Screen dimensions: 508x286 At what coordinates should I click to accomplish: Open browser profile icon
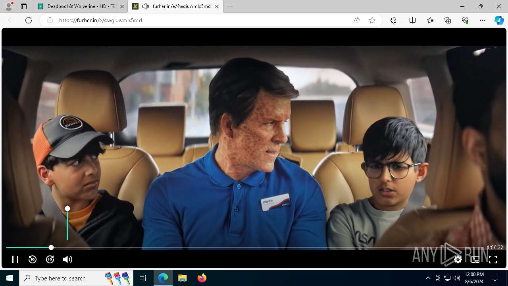[9, 6]
